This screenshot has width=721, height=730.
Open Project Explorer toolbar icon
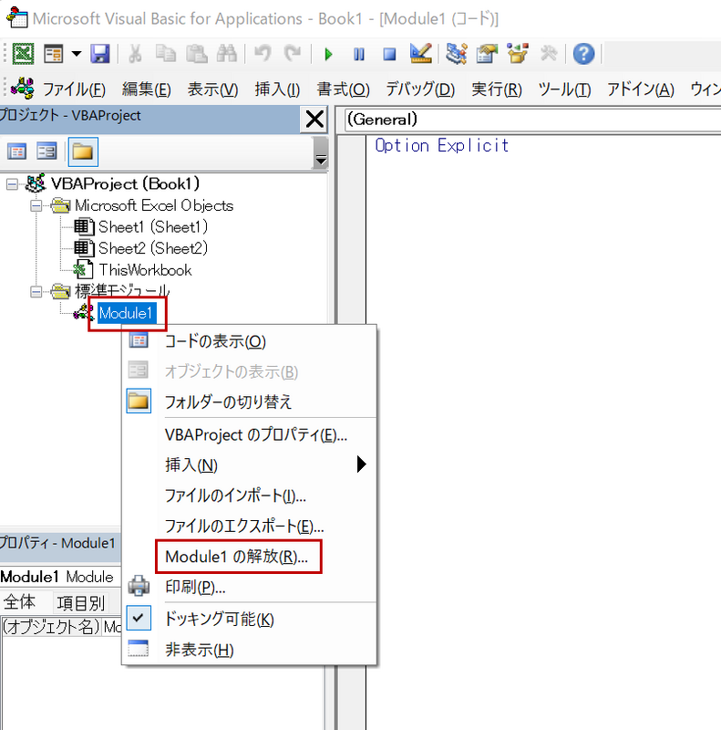(x=456, y=54)
